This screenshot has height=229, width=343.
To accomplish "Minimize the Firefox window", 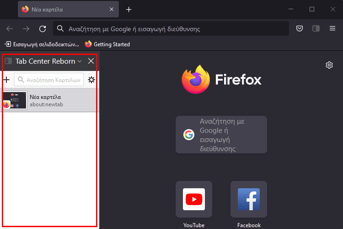I will (291, 9).
